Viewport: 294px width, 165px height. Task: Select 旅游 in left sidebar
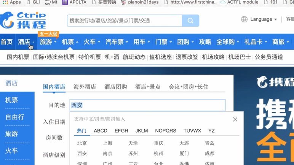click(11, 134)
